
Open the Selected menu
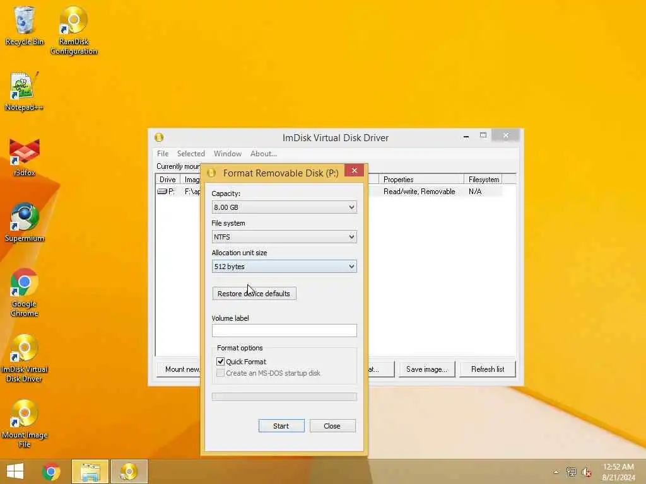[x=191, y=154]
